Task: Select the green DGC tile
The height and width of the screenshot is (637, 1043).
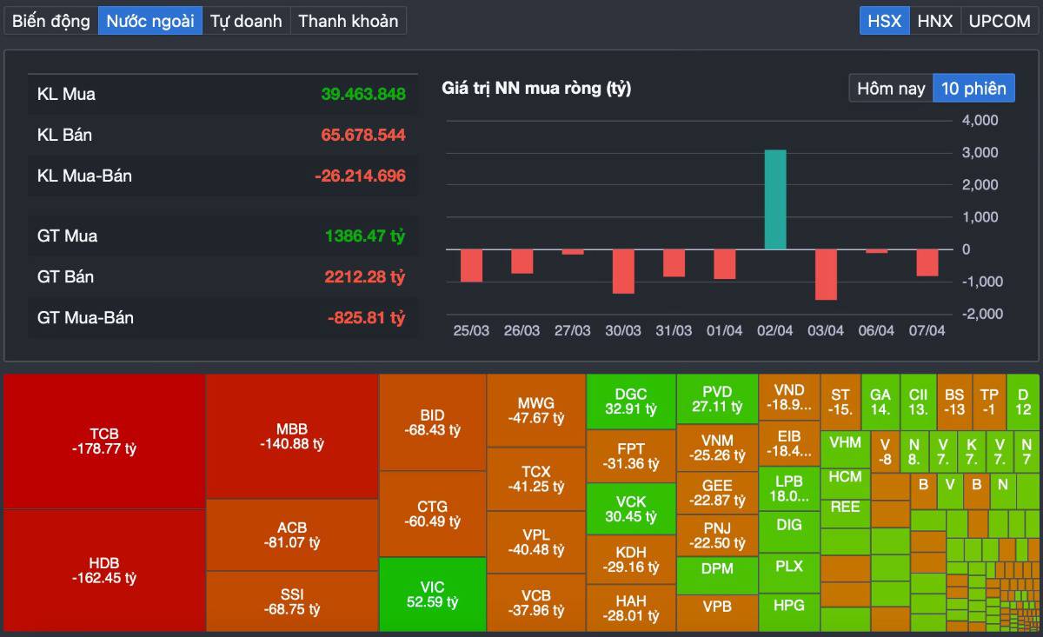Action: 631,401
